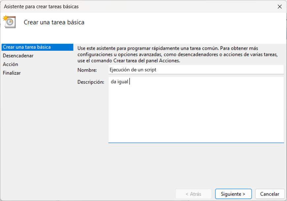Click the title Asistente para crear tareas básicas
This screenshot has height=201, width=287.
coord(44,6)
